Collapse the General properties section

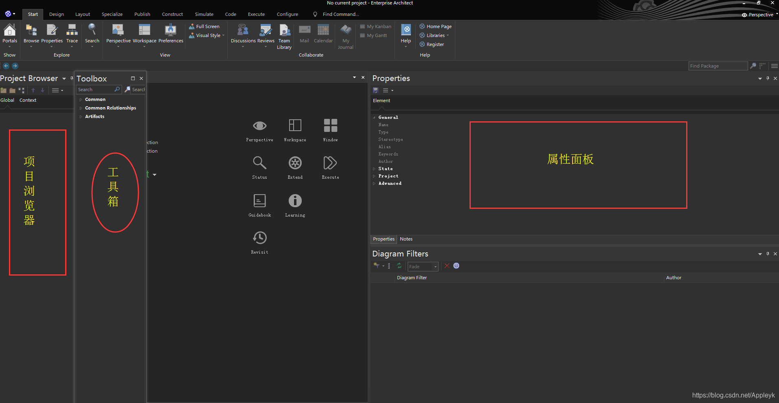374,118
